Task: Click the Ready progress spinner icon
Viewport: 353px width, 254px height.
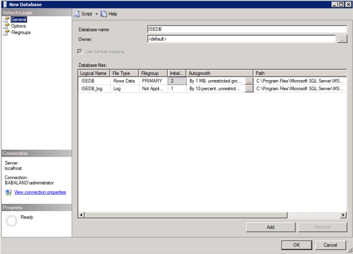Action: [11, 221]
